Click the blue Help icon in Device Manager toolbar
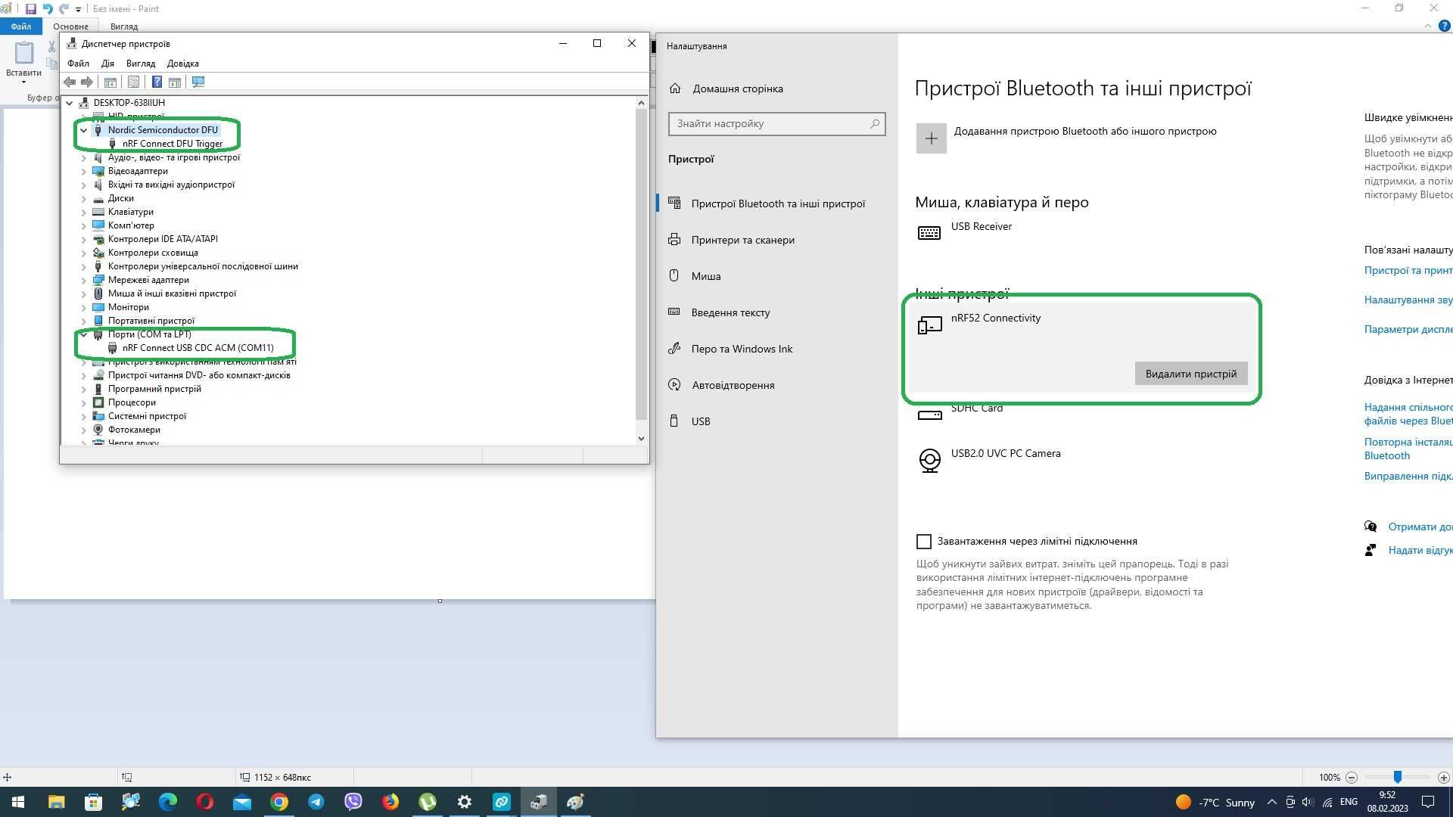Image resolution: width=1453 pixels, height=817 pixels. click(x=157, y=82)
